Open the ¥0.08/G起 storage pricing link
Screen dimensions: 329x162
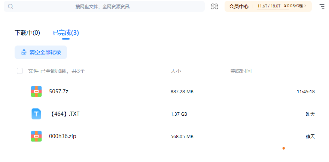click(x=293, y=6)
